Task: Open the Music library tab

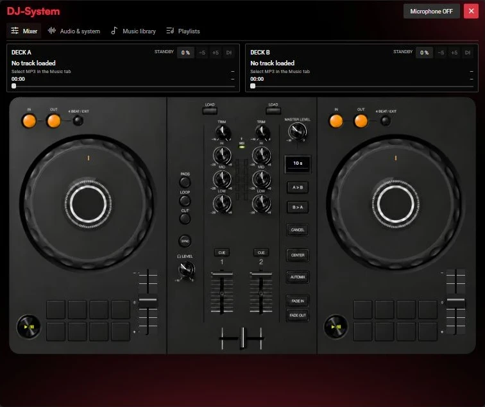Action: click(133, 31)
